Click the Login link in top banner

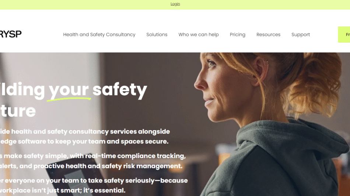[175, 4]
